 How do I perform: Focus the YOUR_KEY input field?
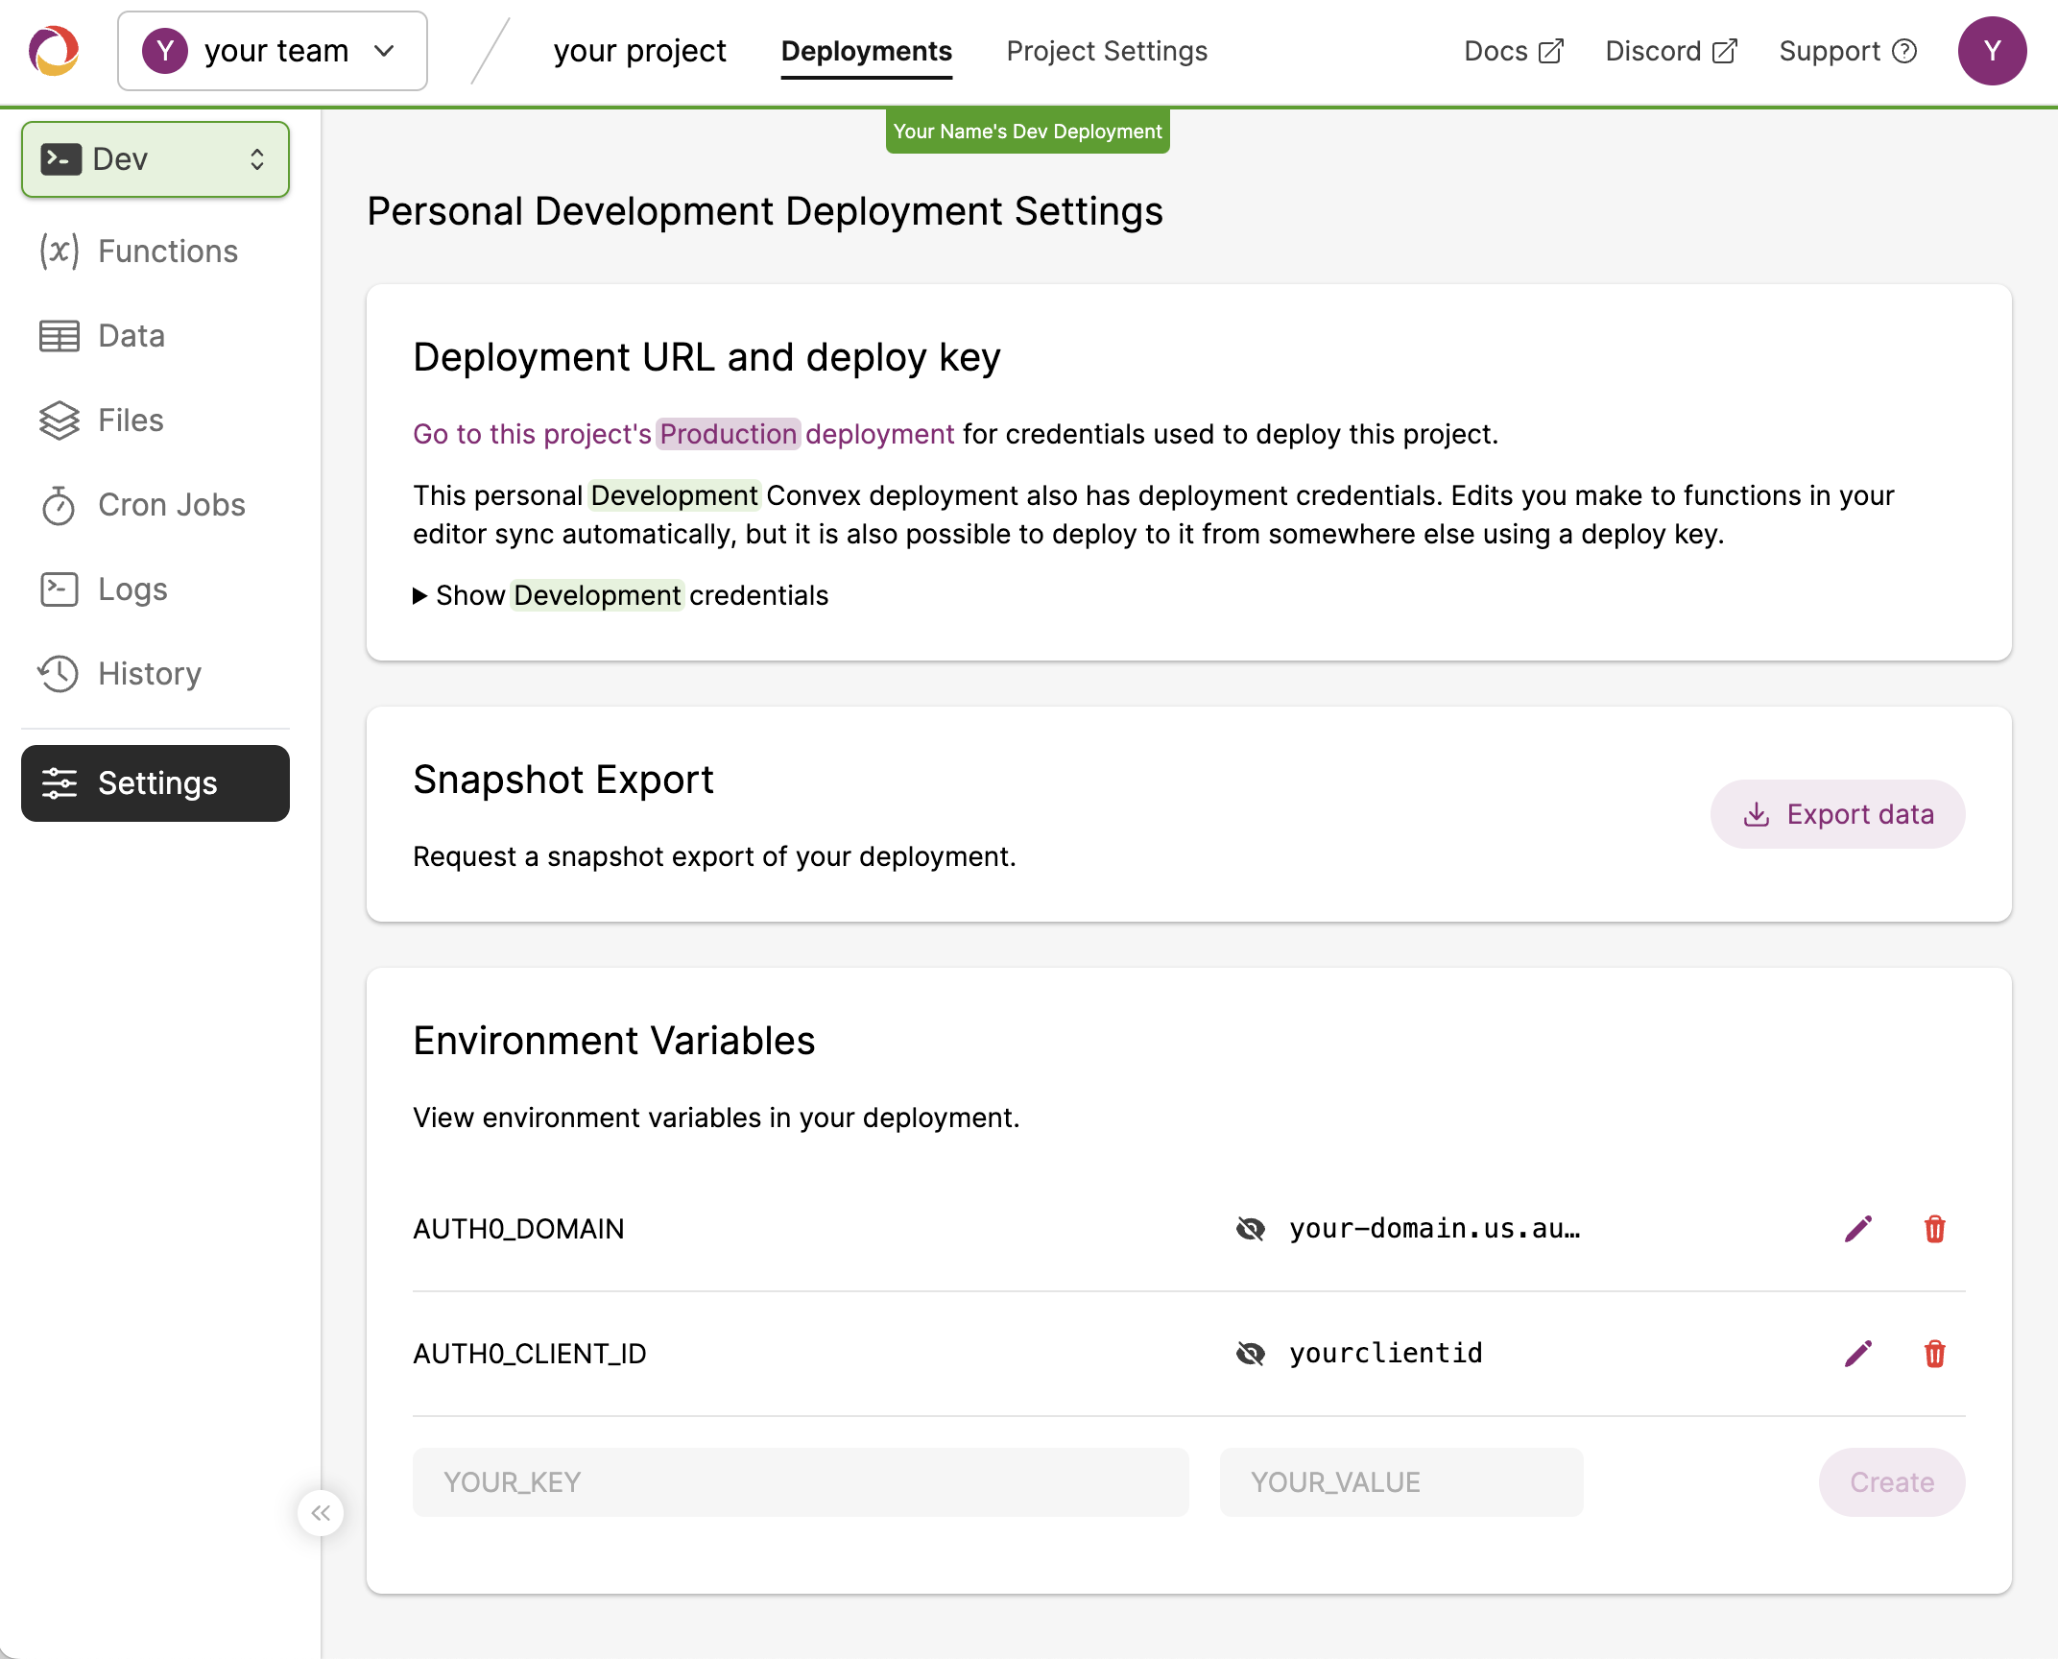[801, 1482]
